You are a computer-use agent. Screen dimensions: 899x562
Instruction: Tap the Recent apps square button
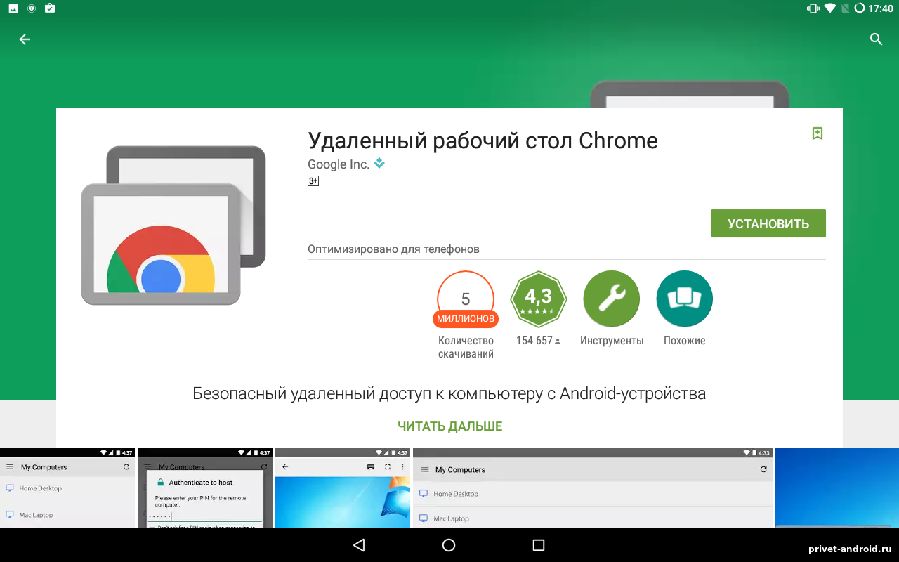(x=539, y=545)
